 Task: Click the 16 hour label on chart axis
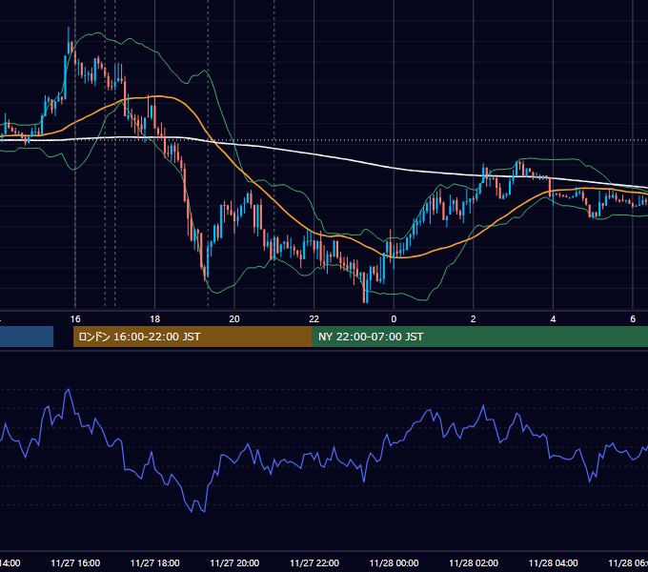pos(75,319)
